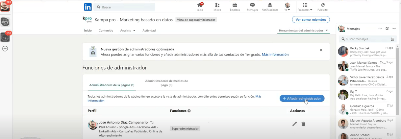Open Mi red network icon
The height and width of the screenshot is (139, 401).
217,7
